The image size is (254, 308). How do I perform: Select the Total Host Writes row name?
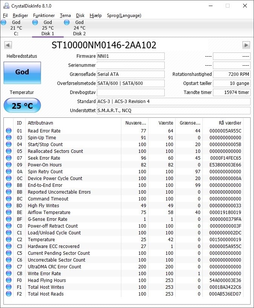click(x=46, y=287)
